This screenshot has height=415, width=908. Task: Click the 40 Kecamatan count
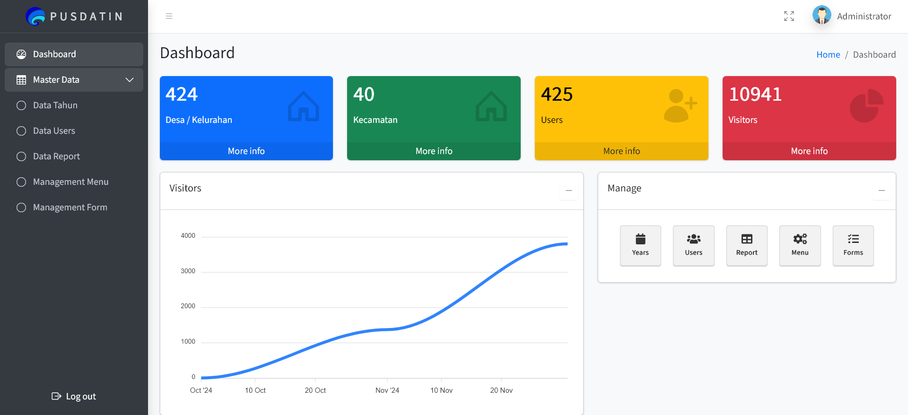364,95
